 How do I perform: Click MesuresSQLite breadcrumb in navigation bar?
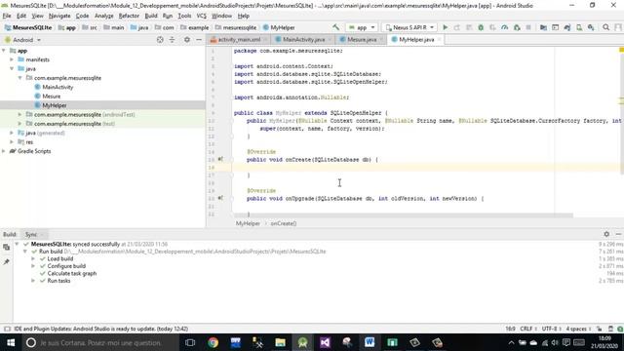coord(28,27)
